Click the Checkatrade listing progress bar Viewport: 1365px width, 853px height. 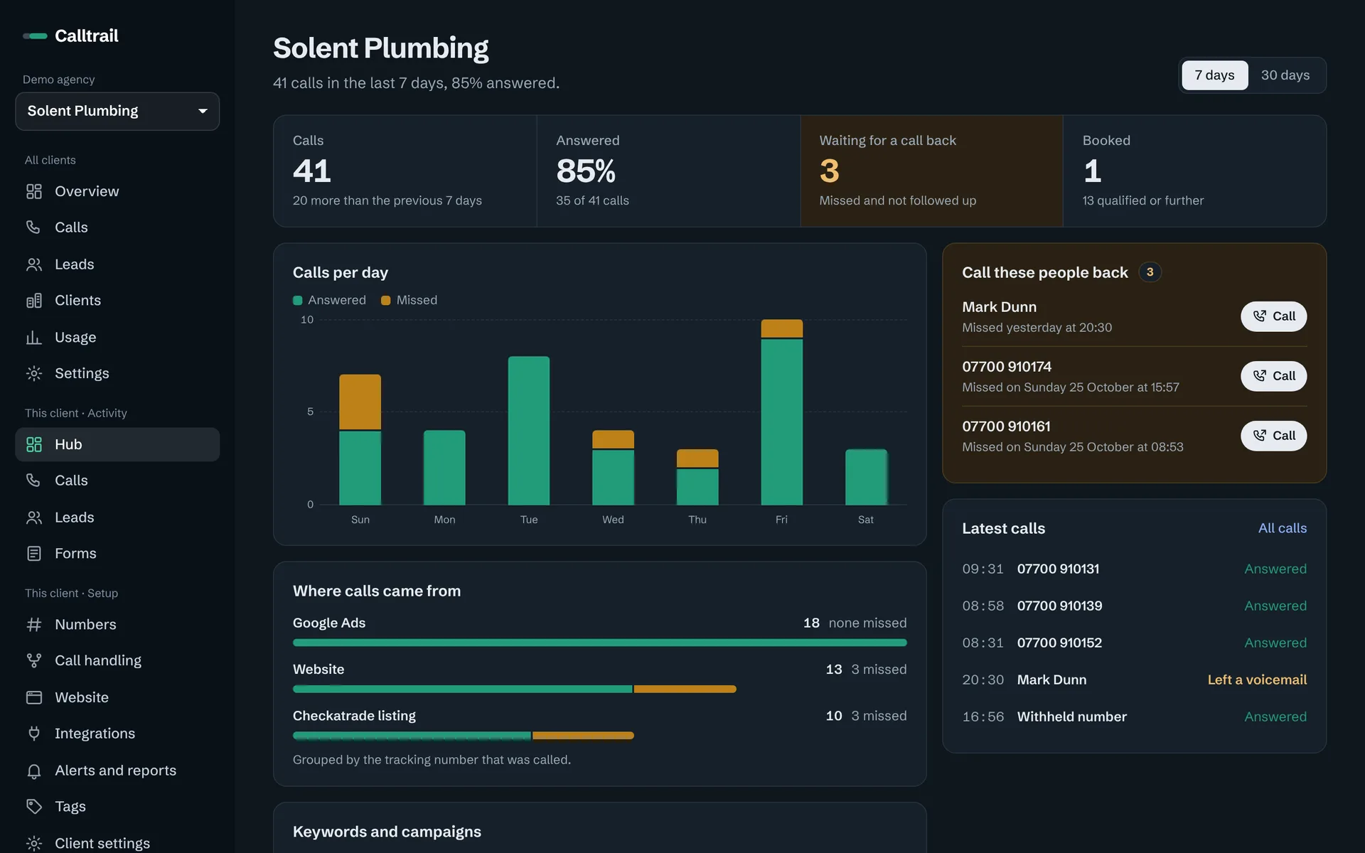pyautogui.click(x=464, y=736)
